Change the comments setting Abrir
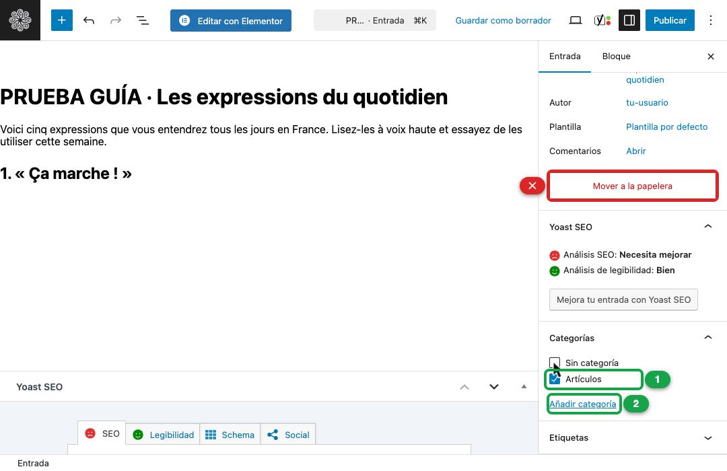This screenshot has width=727, height=471. 635,151
